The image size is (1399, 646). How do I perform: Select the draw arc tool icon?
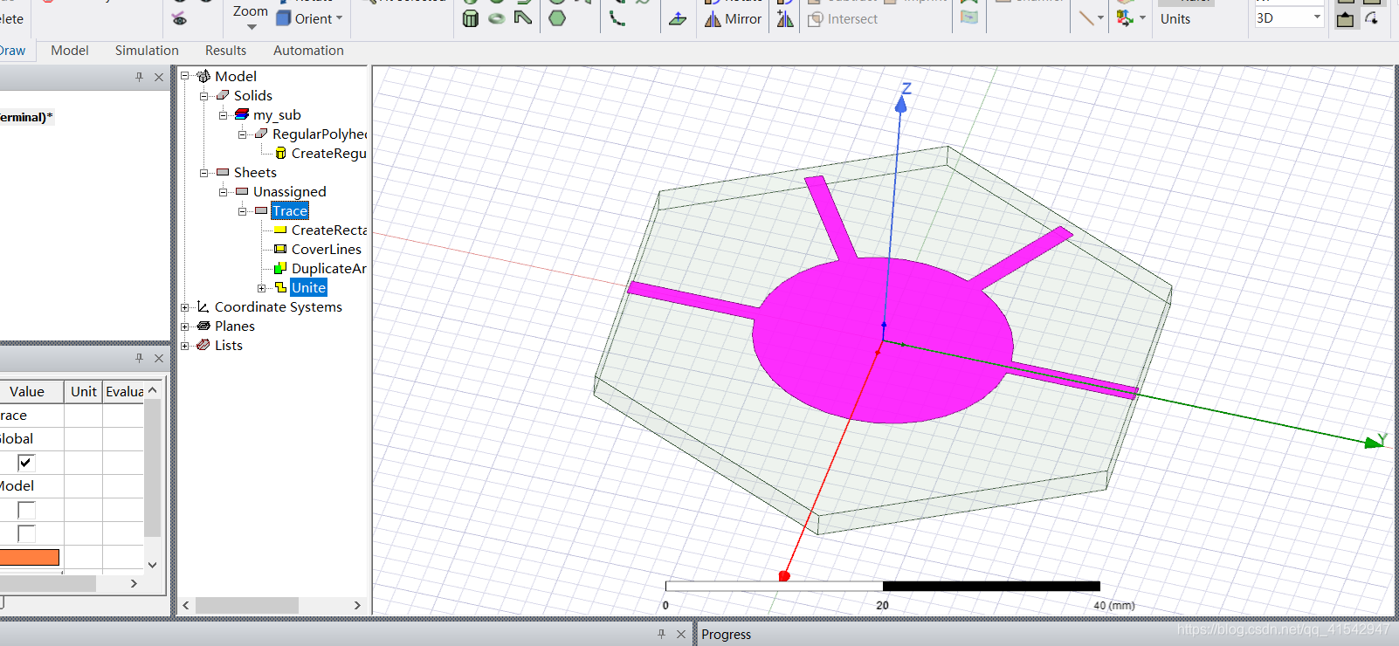point(617,17)
